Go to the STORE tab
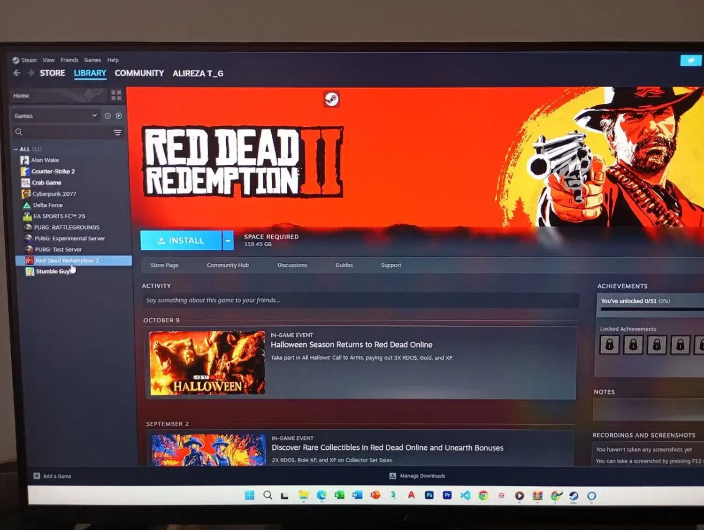 tap(52, 73)
